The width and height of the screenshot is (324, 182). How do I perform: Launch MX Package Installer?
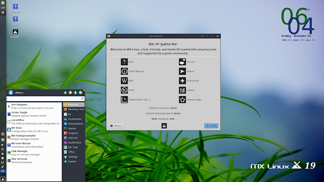coord(34,137)
